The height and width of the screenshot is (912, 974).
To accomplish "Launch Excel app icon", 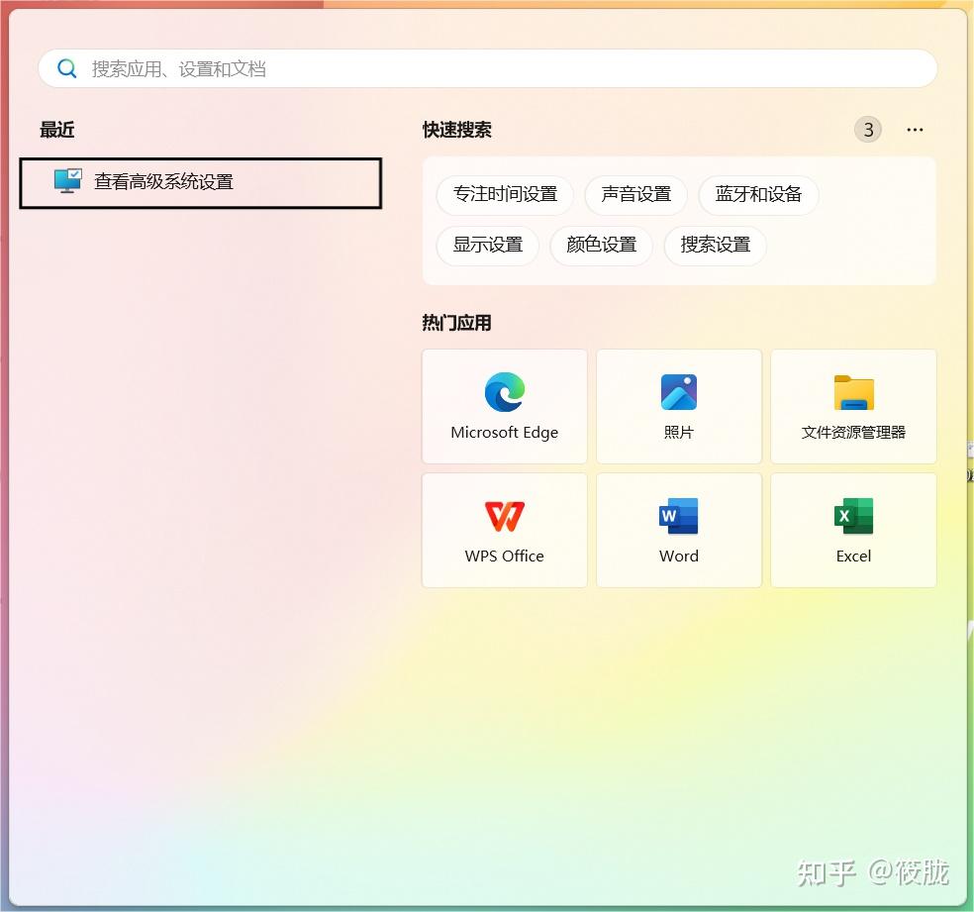I will [x=853, y=516].
